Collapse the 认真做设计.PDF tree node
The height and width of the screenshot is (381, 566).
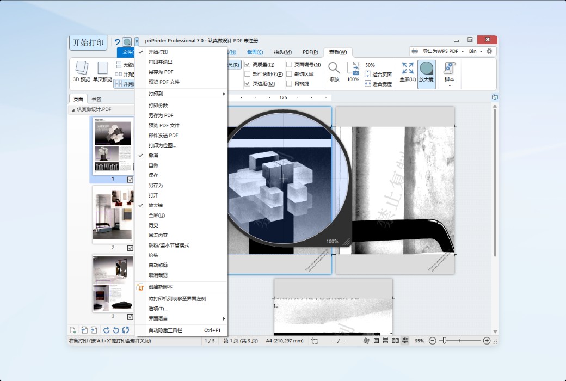click(73, 109)
